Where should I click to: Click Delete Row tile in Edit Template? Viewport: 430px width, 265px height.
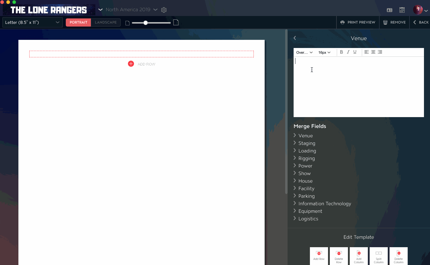click(x=339, y=256)
